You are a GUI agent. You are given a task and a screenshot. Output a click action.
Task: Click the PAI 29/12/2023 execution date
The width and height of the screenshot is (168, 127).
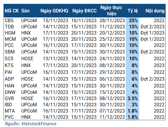pos(112,72)
